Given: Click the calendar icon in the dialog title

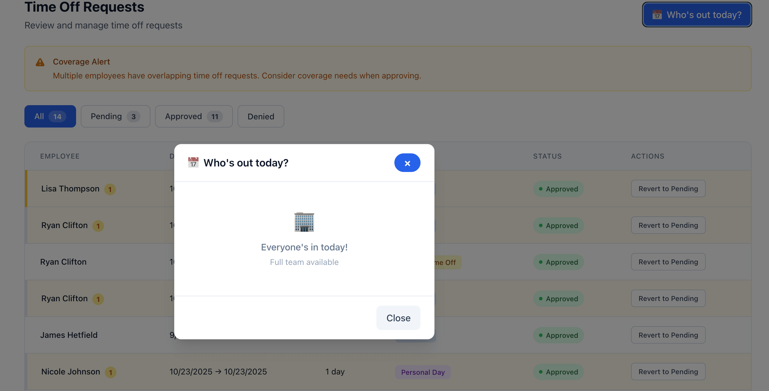Looking at the screenshot, I should click(x=193, y=162).
